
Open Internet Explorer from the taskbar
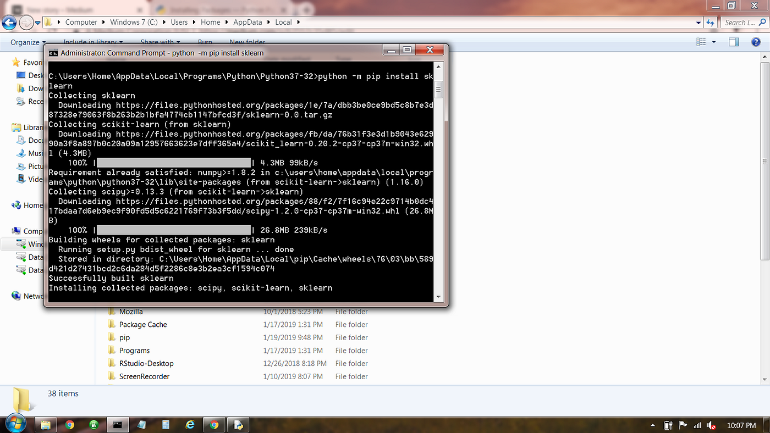click(x=190, y=424)
